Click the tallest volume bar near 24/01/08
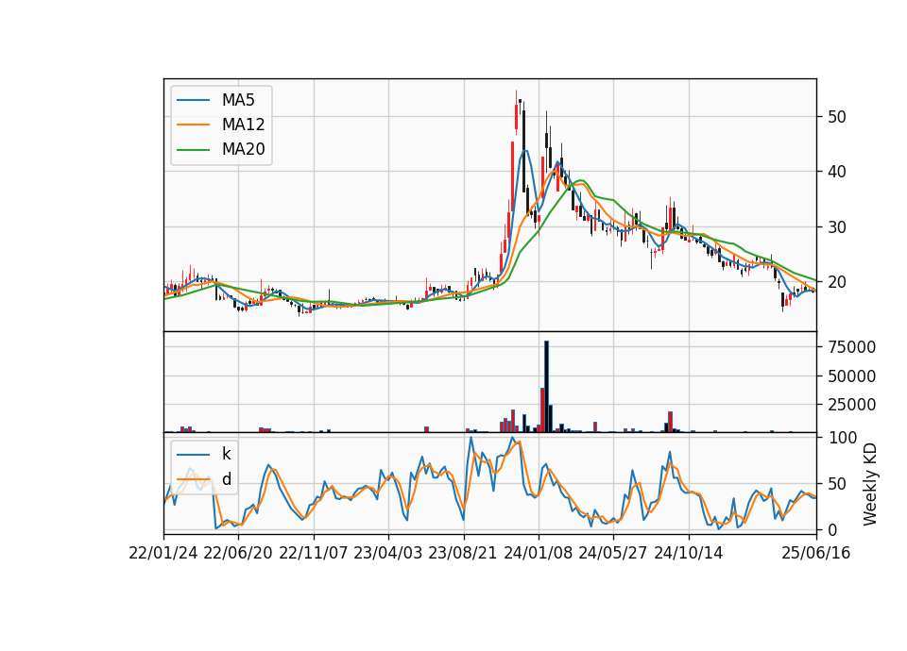 pos(546,387)
